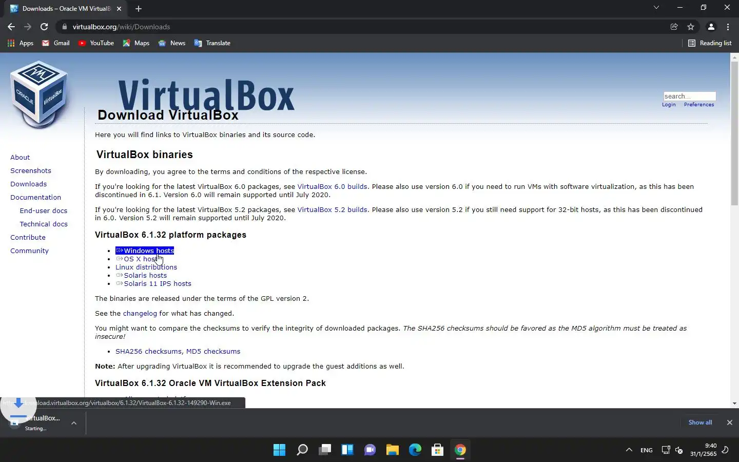
Task: Open the News bookmark
Action: click(172, 43)
